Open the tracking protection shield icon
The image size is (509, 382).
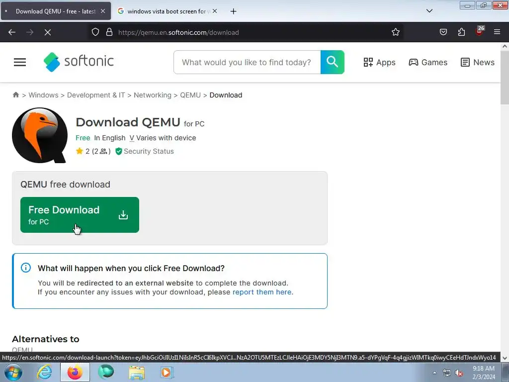click(x=95, y=32)
